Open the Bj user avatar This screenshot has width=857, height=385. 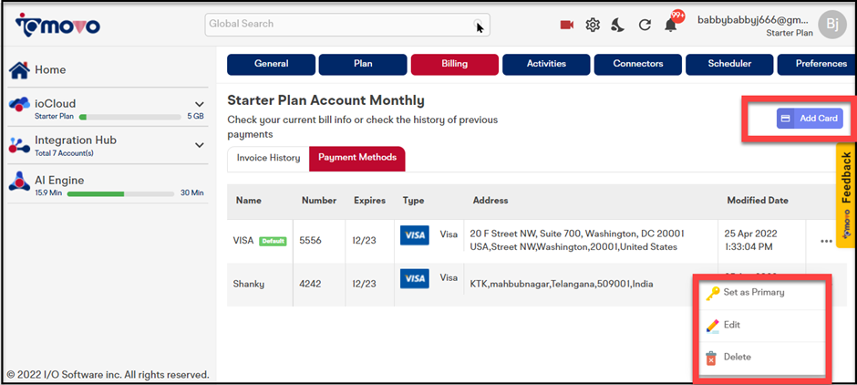pos(832,25)
